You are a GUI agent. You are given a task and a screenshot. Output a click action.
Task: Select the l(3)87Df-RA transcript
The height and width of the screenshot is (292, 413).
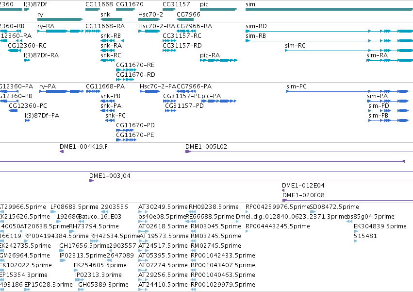pyautogui.click(x=27, y=60)
